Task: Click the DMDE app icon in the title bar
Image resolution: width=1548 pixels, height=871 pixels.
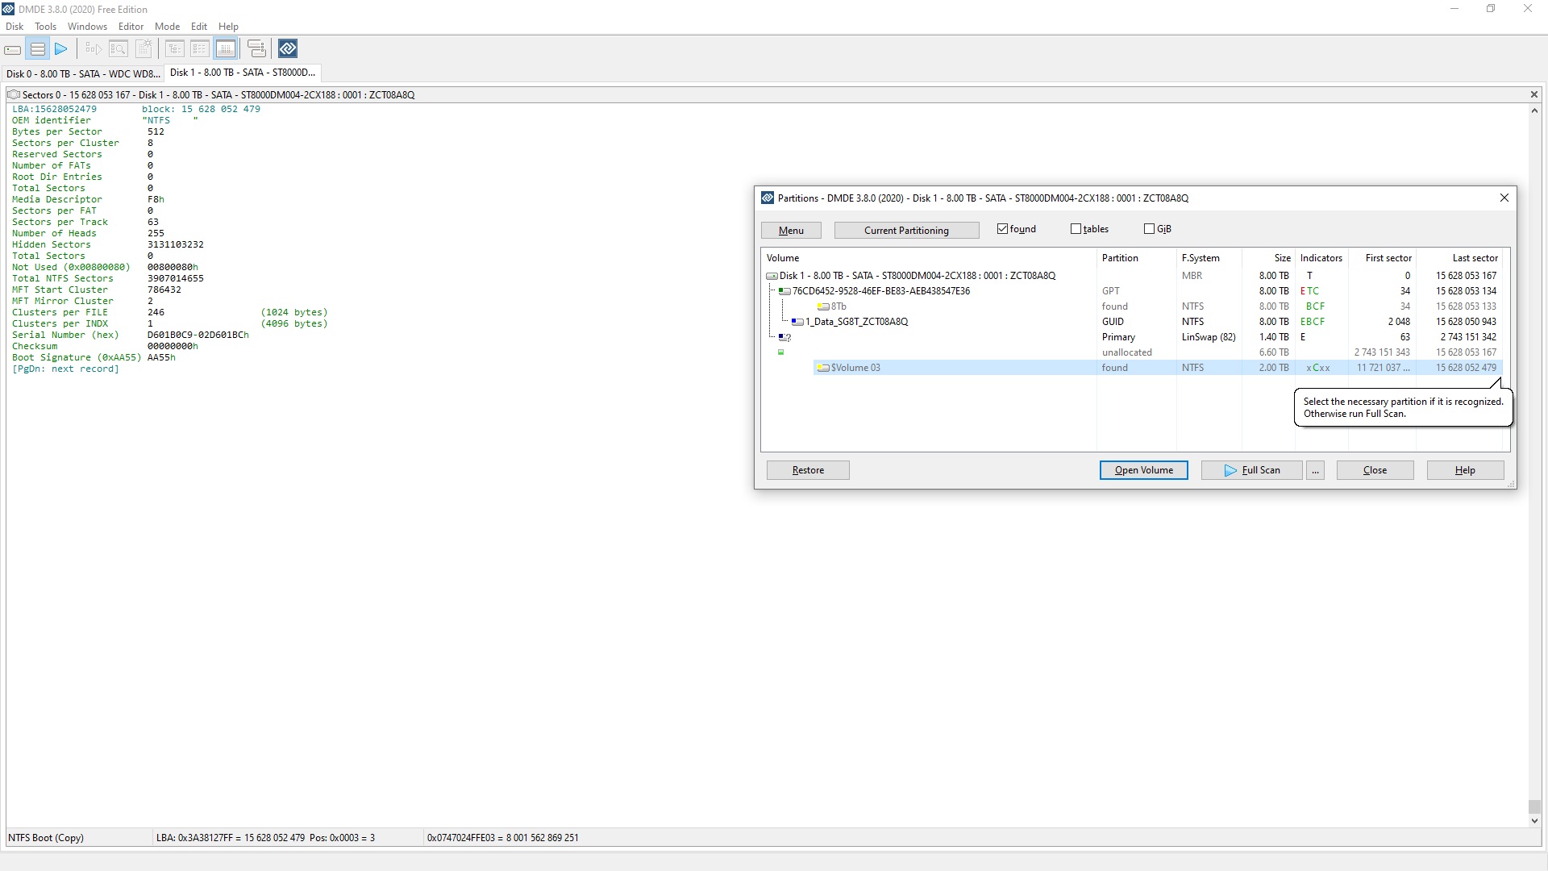Action: (8, 9)
